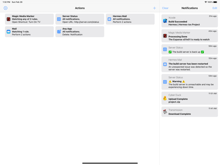
Task: Click Server Status icon beside Warning notification
Action: point(165,82)
